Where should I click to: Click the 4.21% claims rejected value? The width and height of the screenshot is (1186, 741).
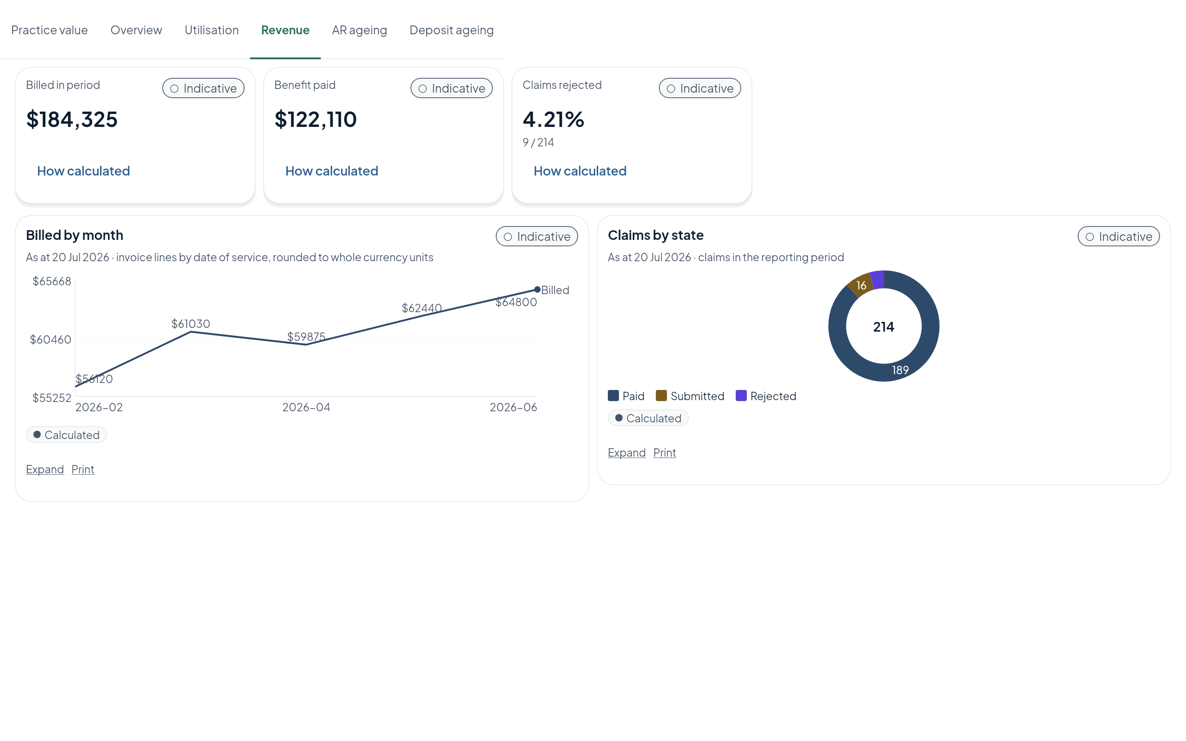[553, 119]
